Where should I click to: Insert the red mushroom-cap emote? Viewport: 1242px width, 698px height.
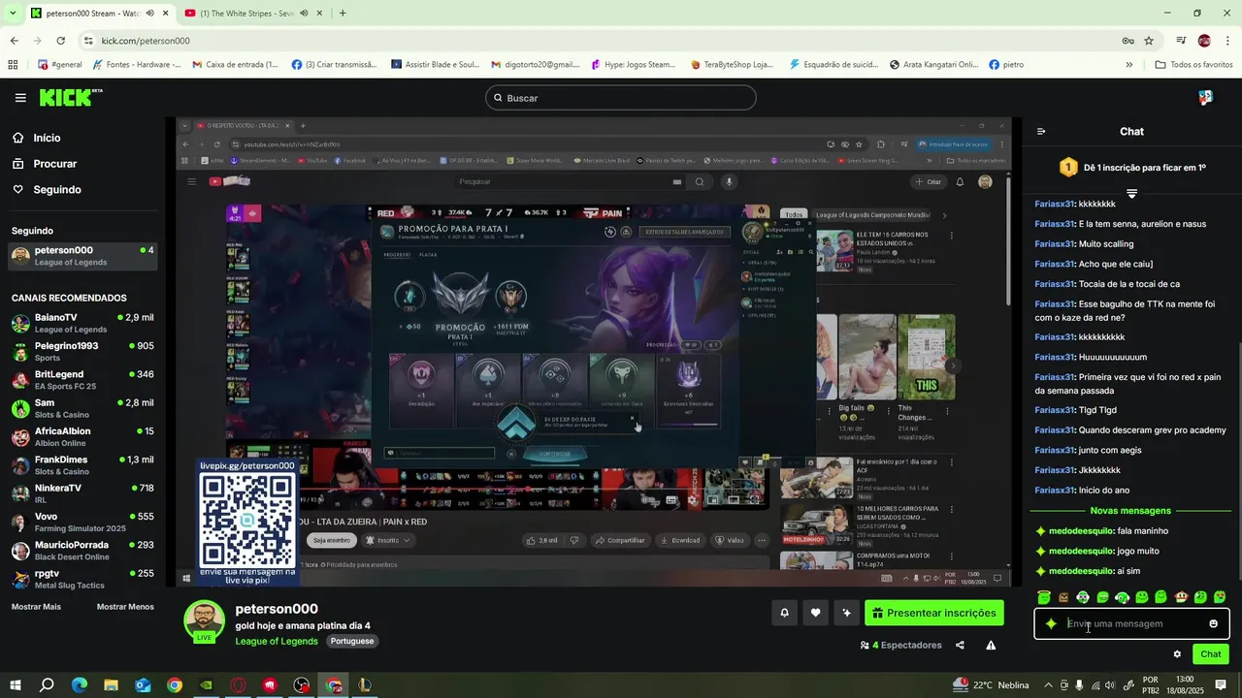pos(1181,597)
